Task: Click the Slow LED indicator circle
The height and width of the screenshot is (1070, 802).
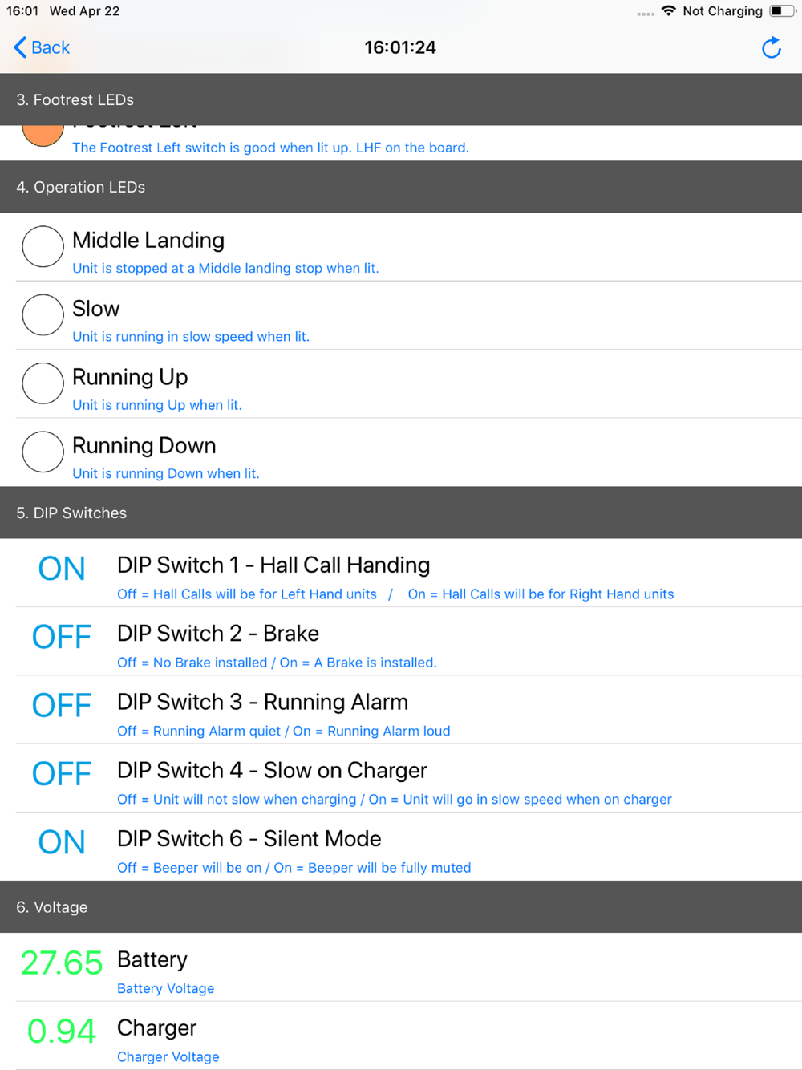Action: click(x=43, y=314)
